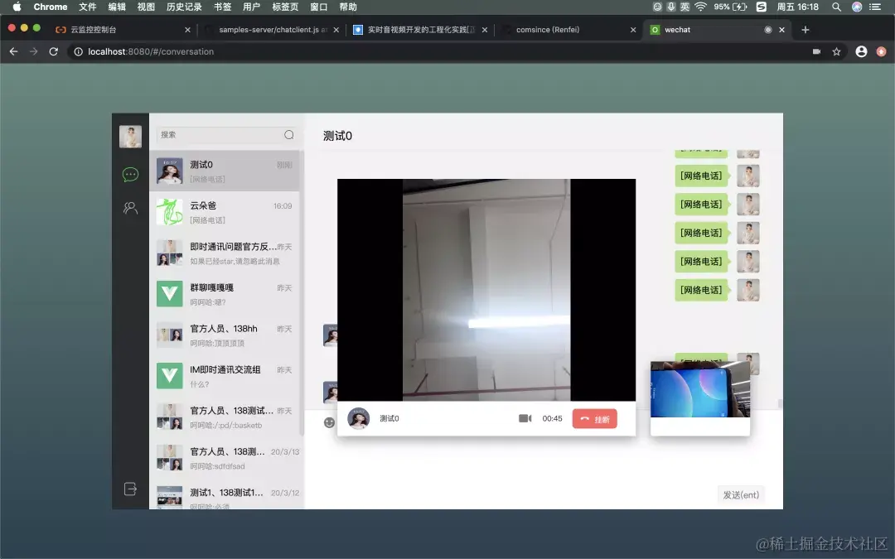Toggle the camera icon in the call bar

coord(525,418)
